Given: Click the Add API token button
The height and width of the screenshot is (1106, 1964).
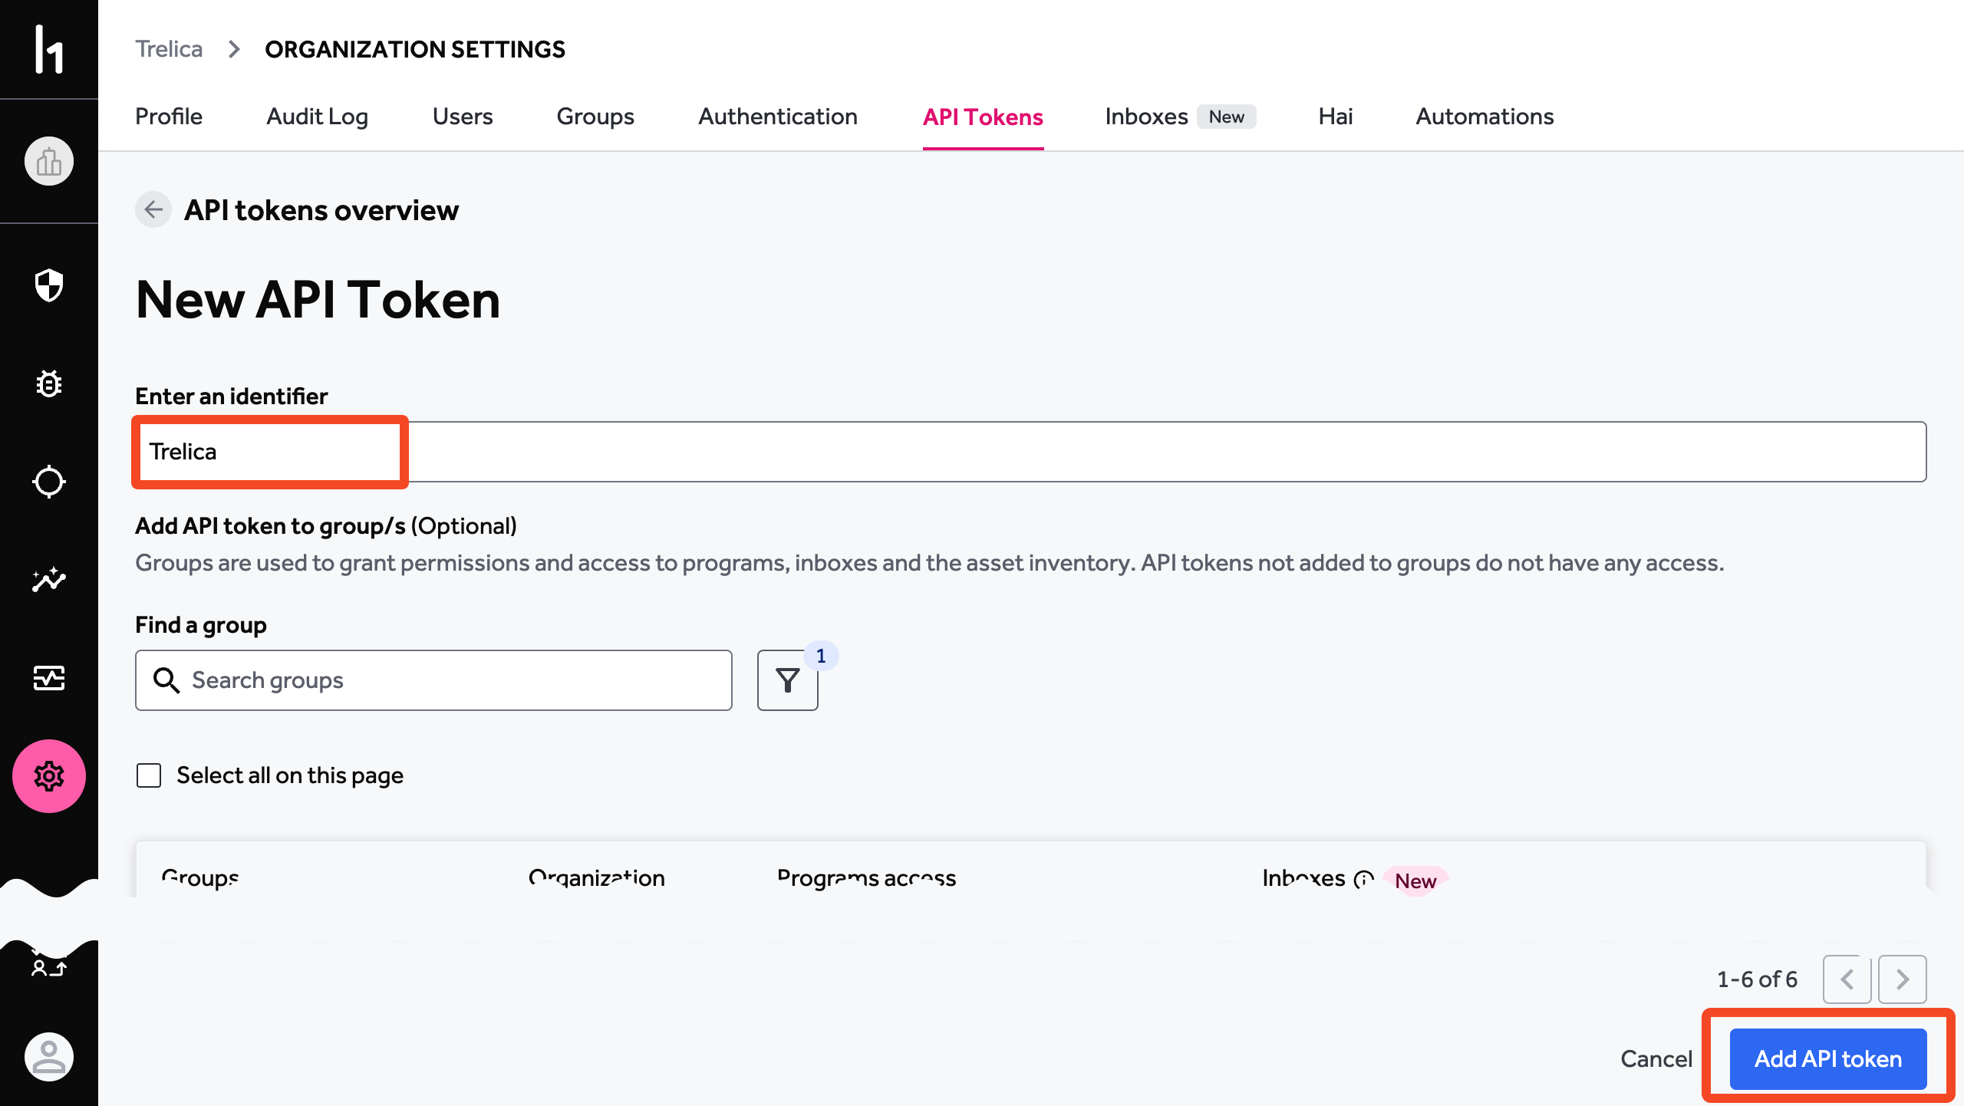Looking at the screenshot, I should coord(1828,1058).
